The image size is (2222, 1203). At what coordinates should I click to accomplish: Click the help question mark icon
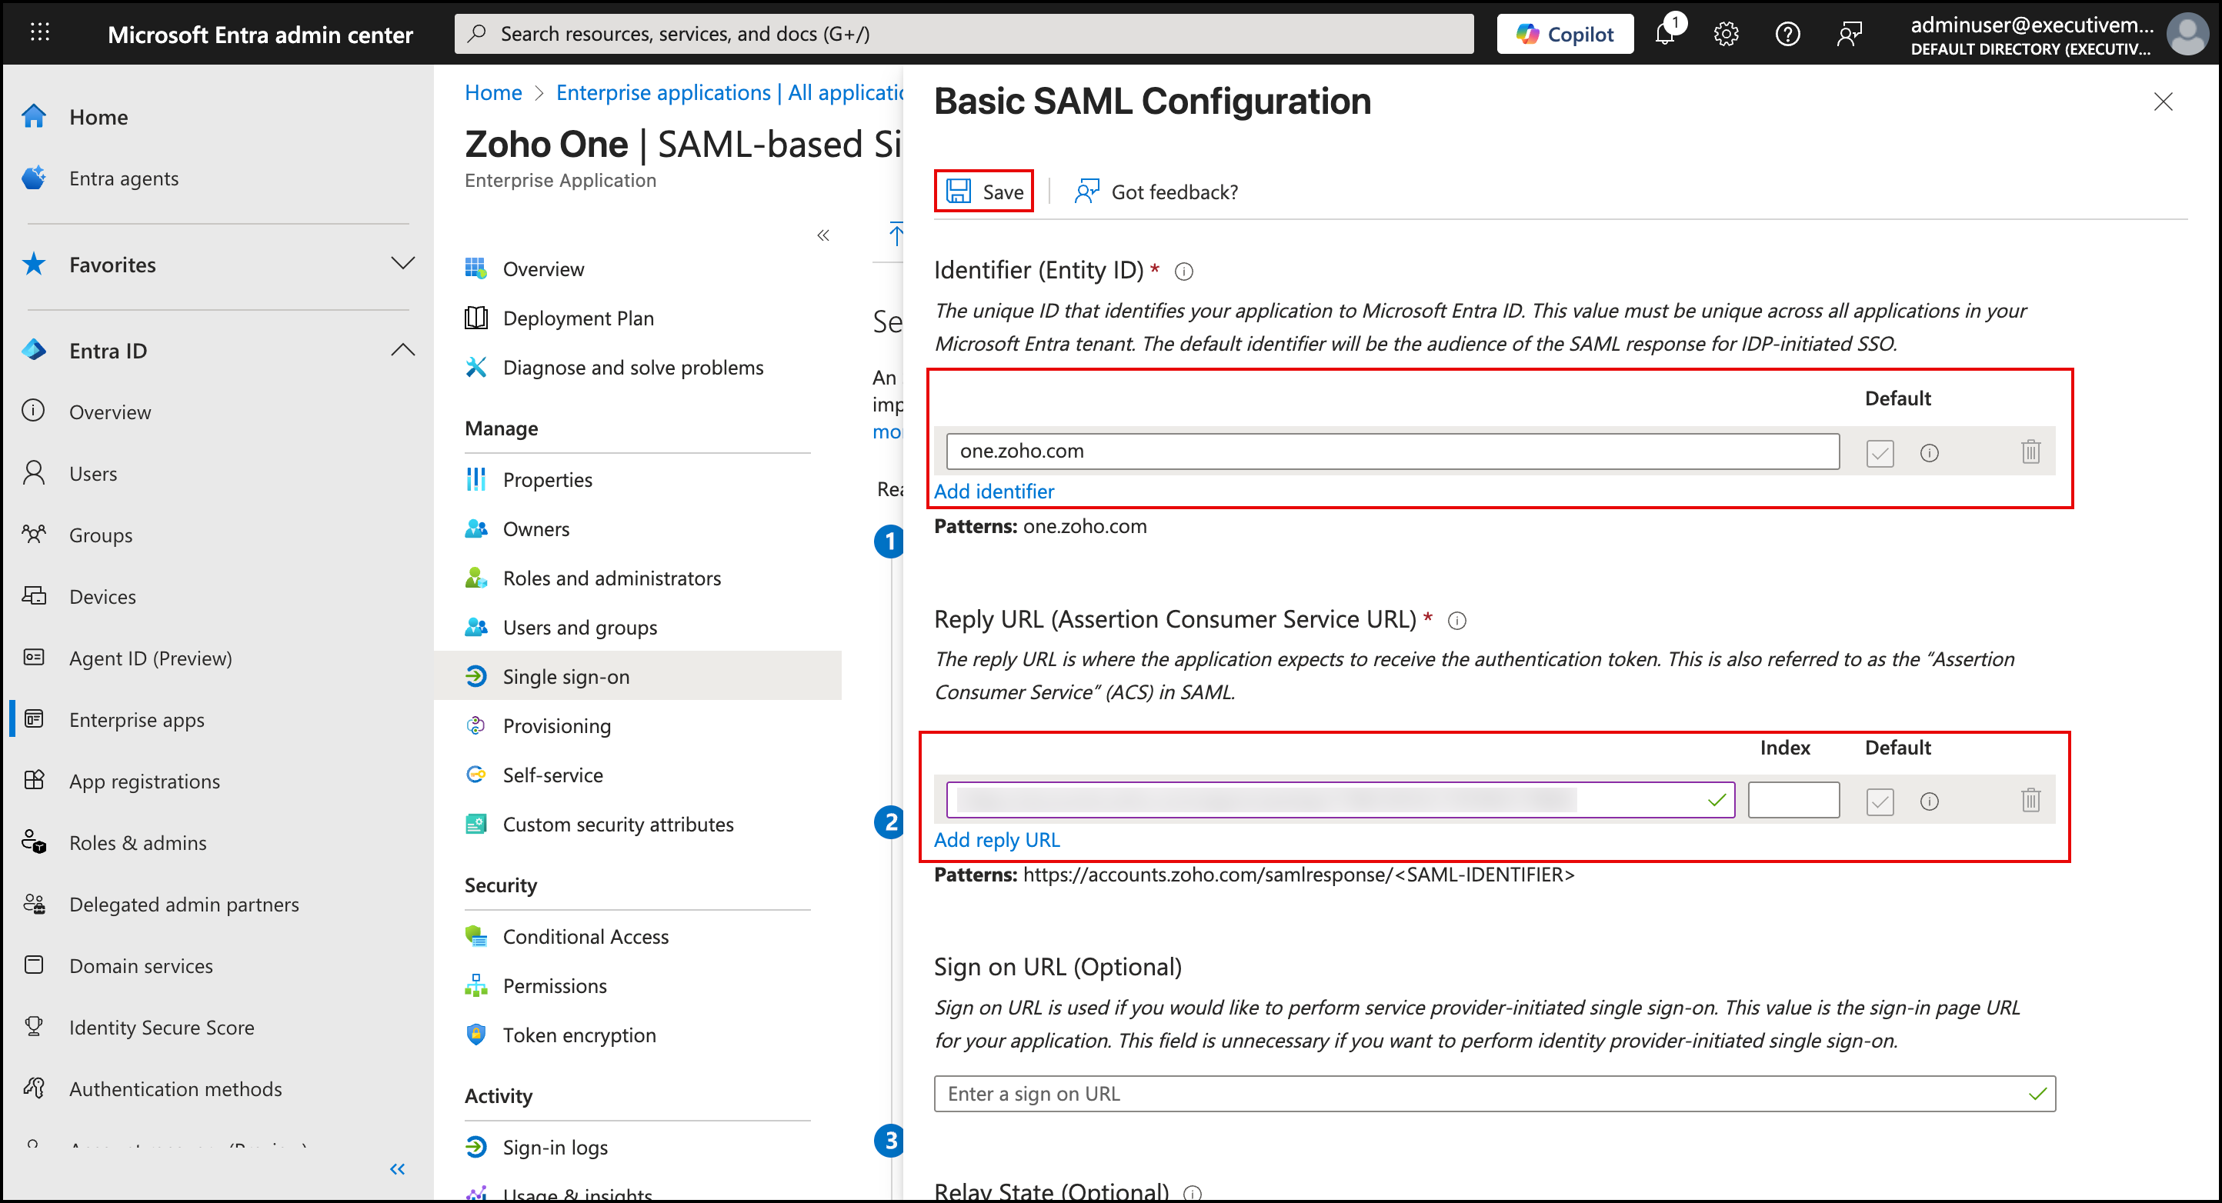coord(1787,34)
